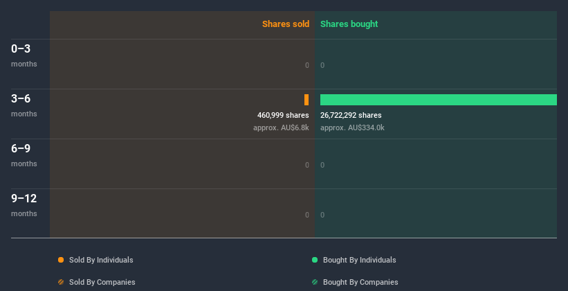Click the Shares bought column header
Screen dimensions: 568x291
(x=349, y=24)
